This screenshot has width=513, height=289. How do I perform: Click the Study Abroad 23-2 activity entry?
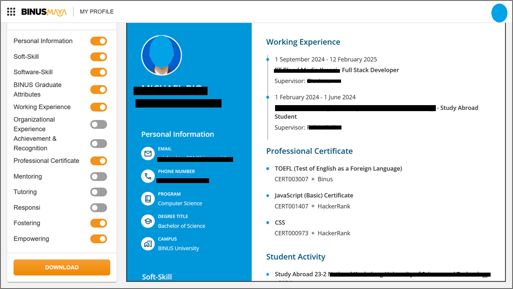coord(382,274)
